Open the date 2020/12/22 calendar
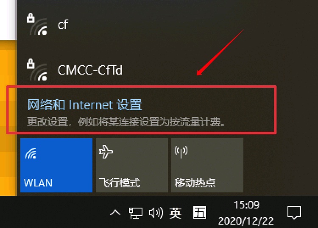318x228 pixels. [246, 221]
